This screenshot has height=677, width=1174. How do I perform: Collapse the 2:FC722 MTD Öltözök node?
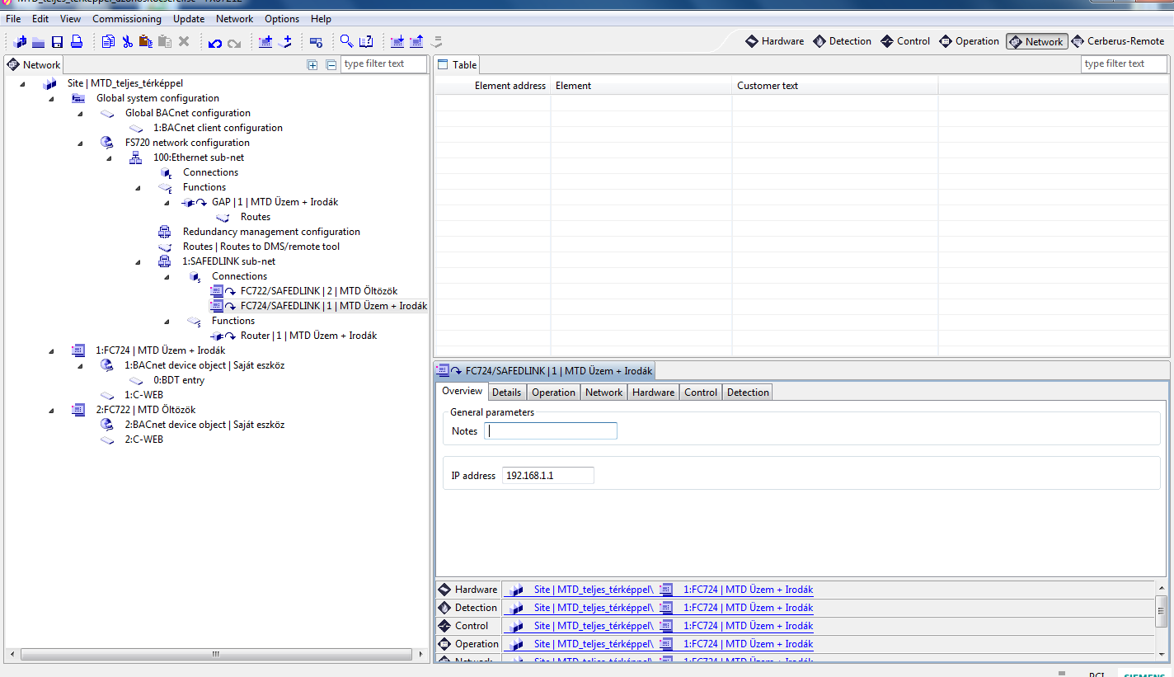click(x=51, y=411)
